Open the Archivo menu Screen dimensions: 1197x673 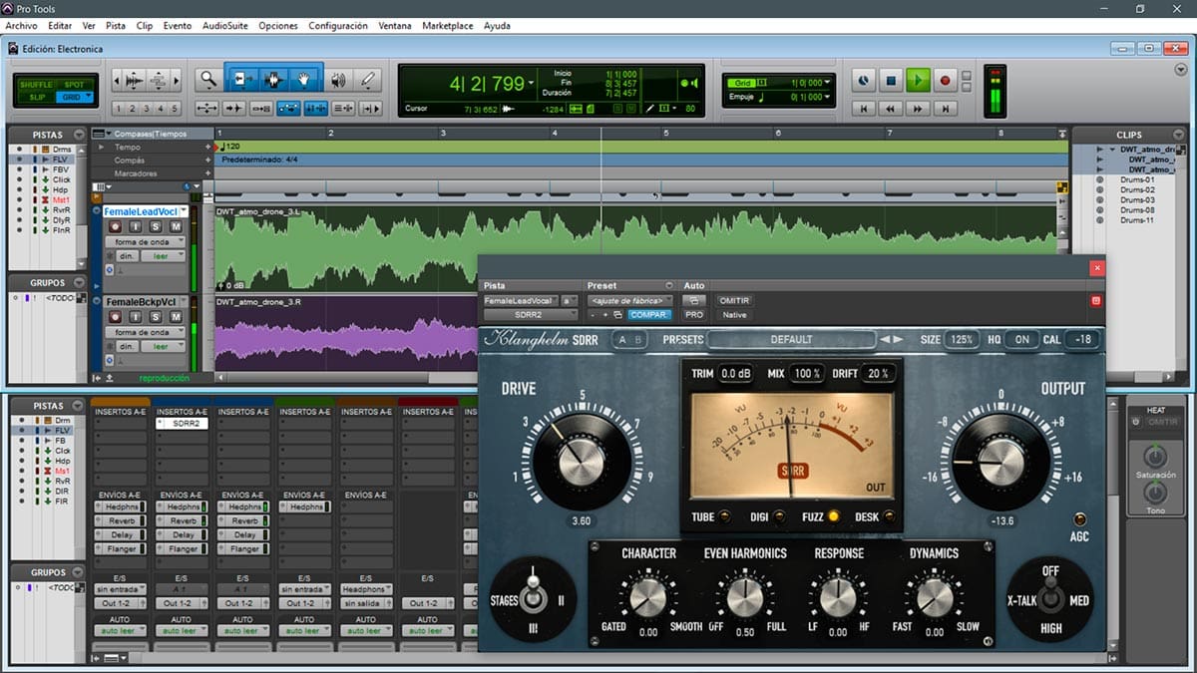click(21, 25)
